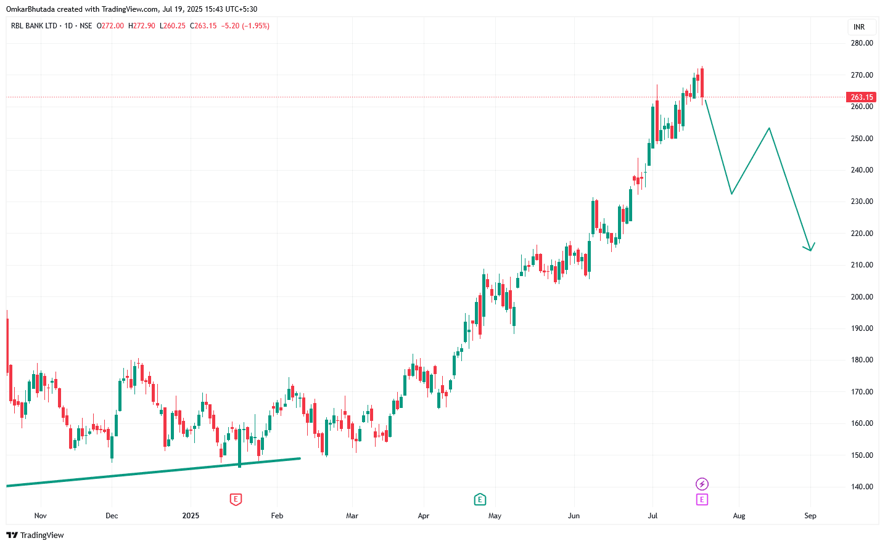Screen dimensions: 885x546
Task: Click the 270.00 price axis label
Action: tap(862, 75)
